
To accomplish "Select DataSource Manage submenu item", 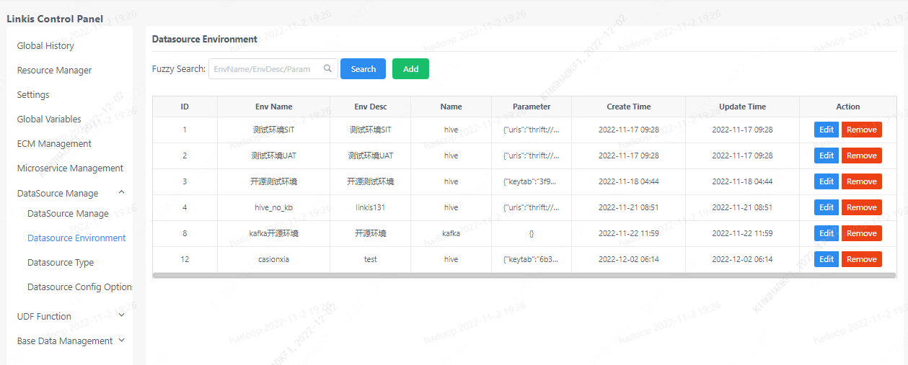I will (x=68, y=213).
